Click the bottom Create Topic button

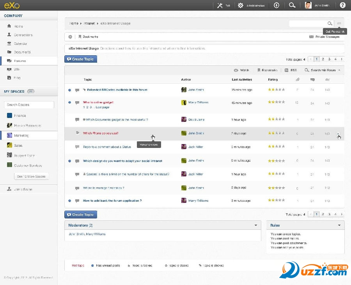point(81,215)
